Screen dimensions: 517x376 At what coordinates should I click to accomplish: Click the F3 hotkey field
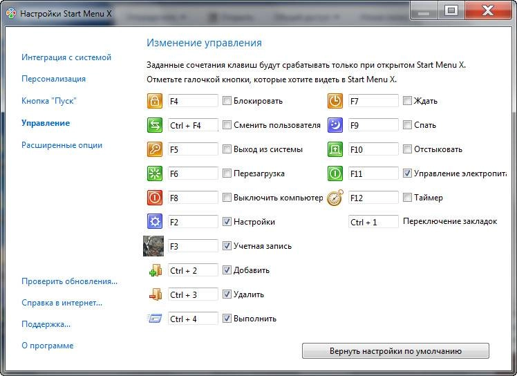click(193, 246)
